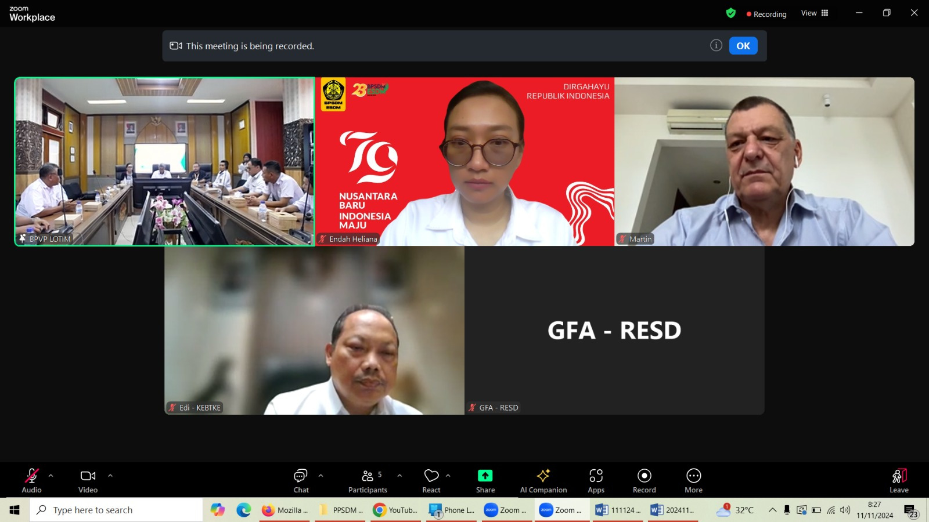
Task: Open the Participants list
Action: point(368,480)
